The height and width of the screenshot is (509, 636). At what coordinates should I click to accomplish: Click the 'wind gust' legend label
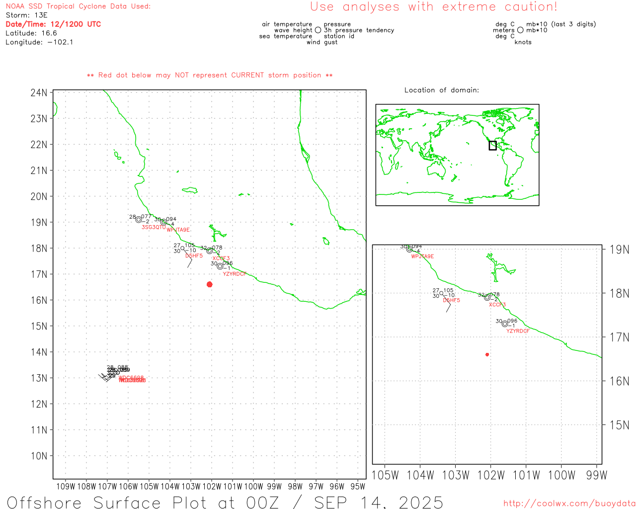pyautogui.click(x=322, y=42)
